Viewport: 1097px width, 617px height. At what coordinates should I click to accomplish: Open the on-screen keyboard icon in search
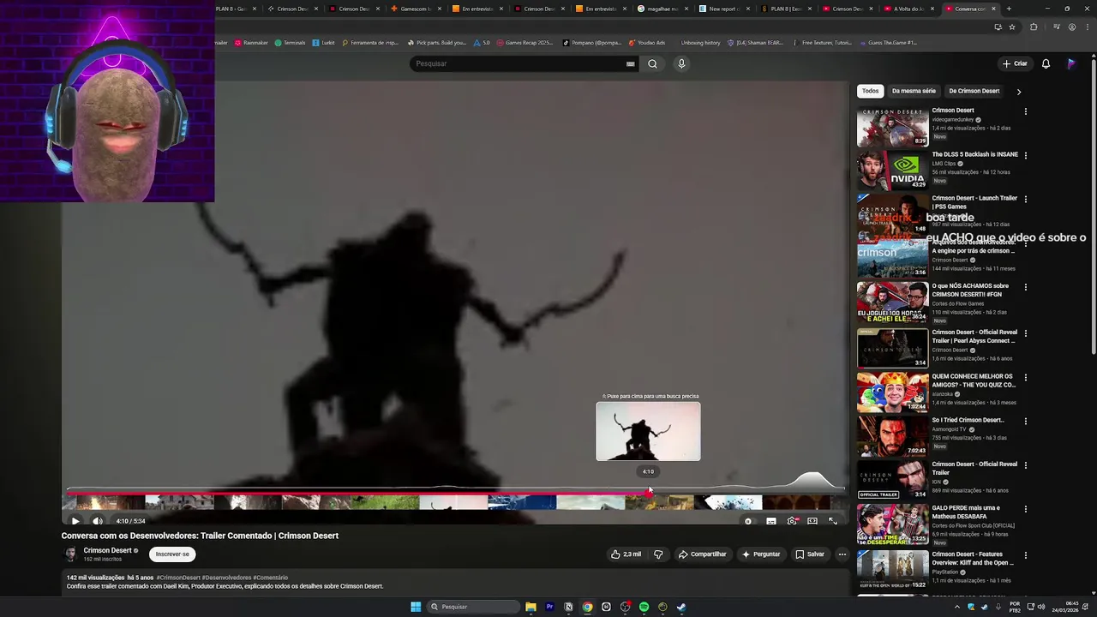631,63
